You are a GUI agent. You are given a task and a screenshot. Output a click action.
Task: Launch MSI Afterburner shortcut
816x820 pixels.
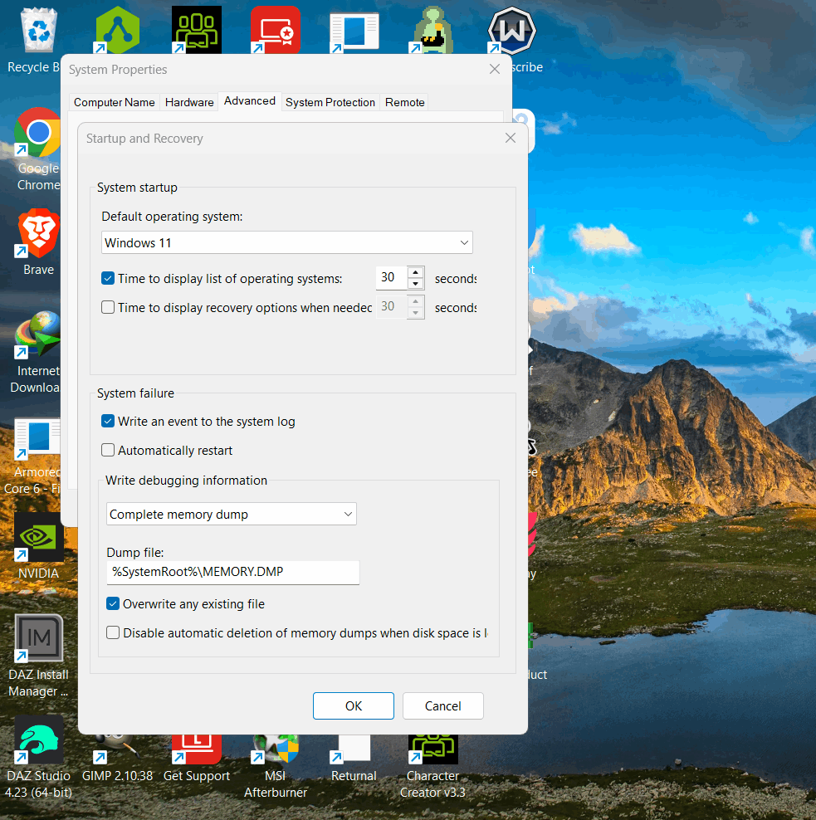(x=275, y=749)
